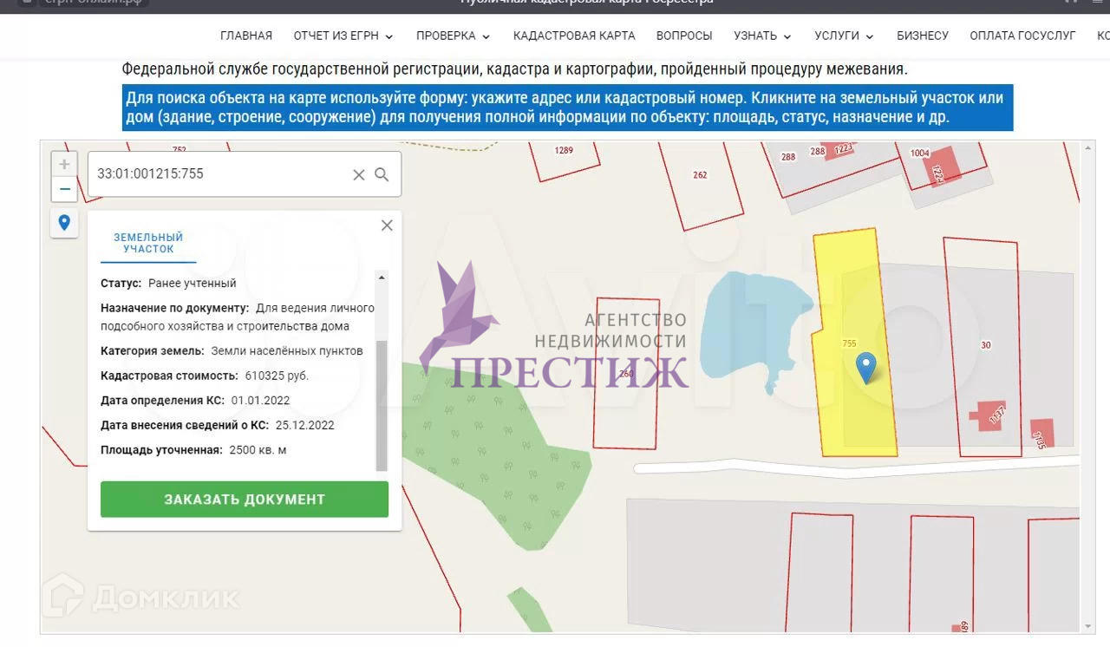1110x647 pixels.
Task: Expand the УЗНАТЬ dropdown menu
Action: click(763, 36)
